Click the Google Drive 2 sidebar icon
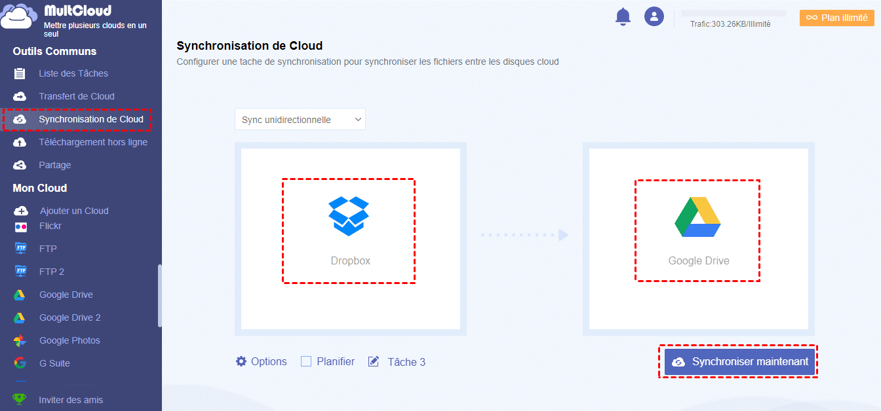 tap(20, 318)
